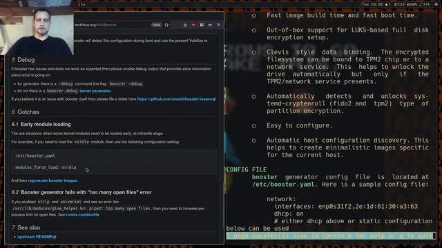Click the 'Out-of-box support for LUKS-based' bullet
Image resolution: width=442 pixels, height=248 pixels.
point(347,34)
